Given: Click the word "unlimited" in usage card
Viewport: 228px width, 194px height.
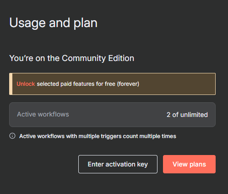Looking at the screenshot, I should click(x=194, y=115).
